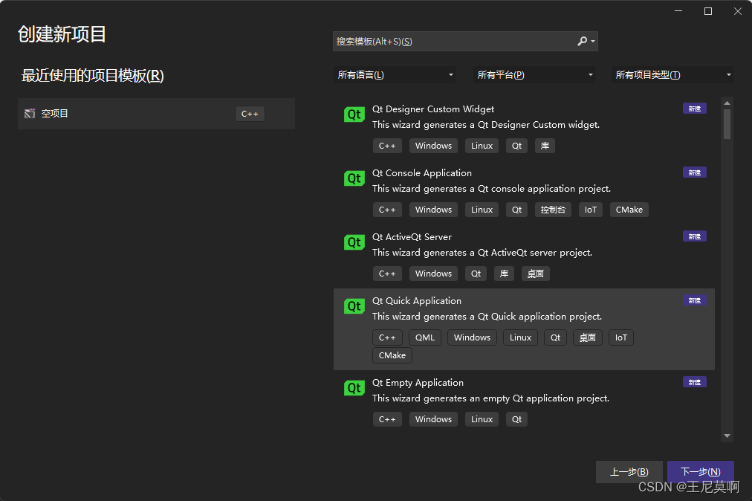
Task: Click the IoT tag under Qt Console Application
Action: coord(590,209)
